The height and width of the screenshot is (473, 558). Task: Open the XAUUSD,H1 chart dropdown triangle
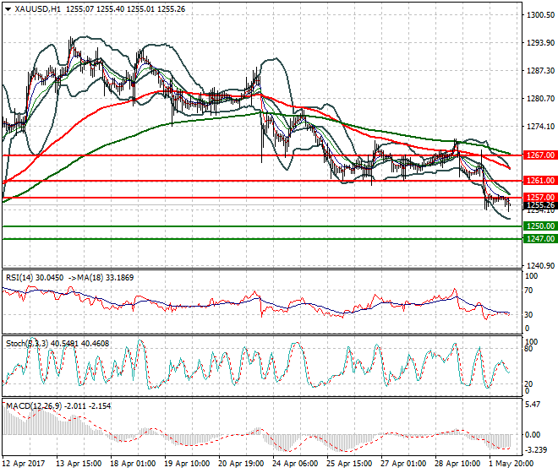pyautogui.click(x=8, y=9)
